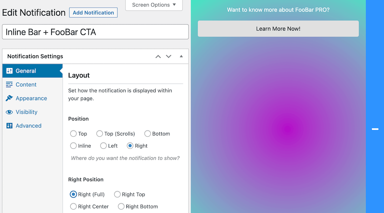
Task: Click the Add Notification button
Action: pyautogui.click(x=93, y=13)
